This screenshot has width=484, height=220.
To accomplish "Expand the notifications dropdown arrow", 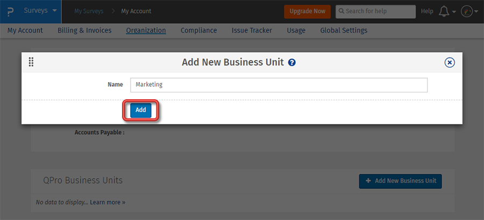I will click(454, 12).
